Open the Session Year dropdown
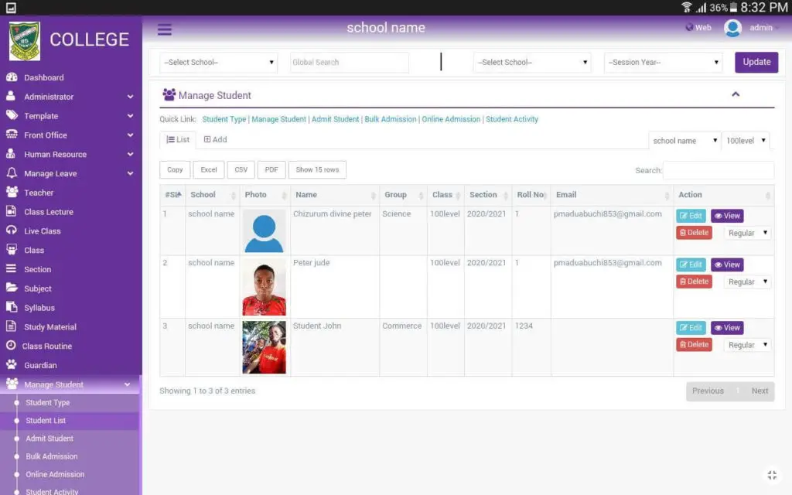 [x=663, y=62]
